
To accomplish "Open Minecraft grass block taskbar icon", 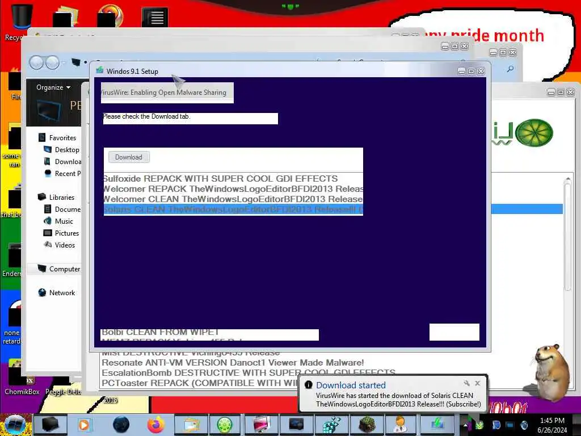I will 367,425.
